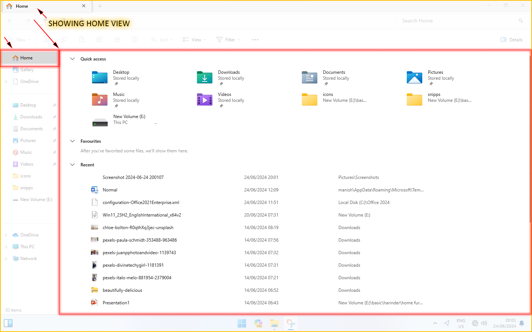Open the Snipping Tool in the taskbar
The width and height of the screenshot is (532, 332).
[x=291, y=324]
